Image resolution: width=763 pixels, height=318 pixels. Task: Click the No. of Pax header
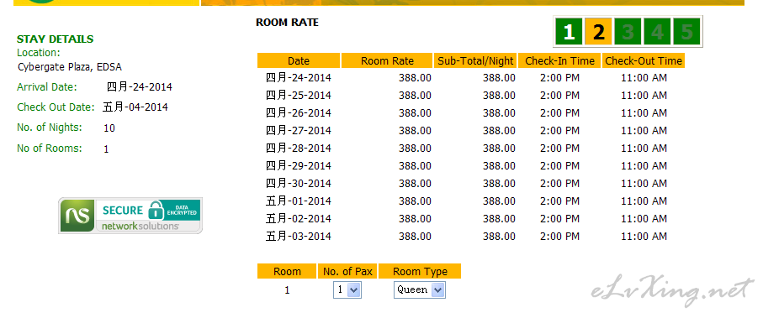click(347, 271)
